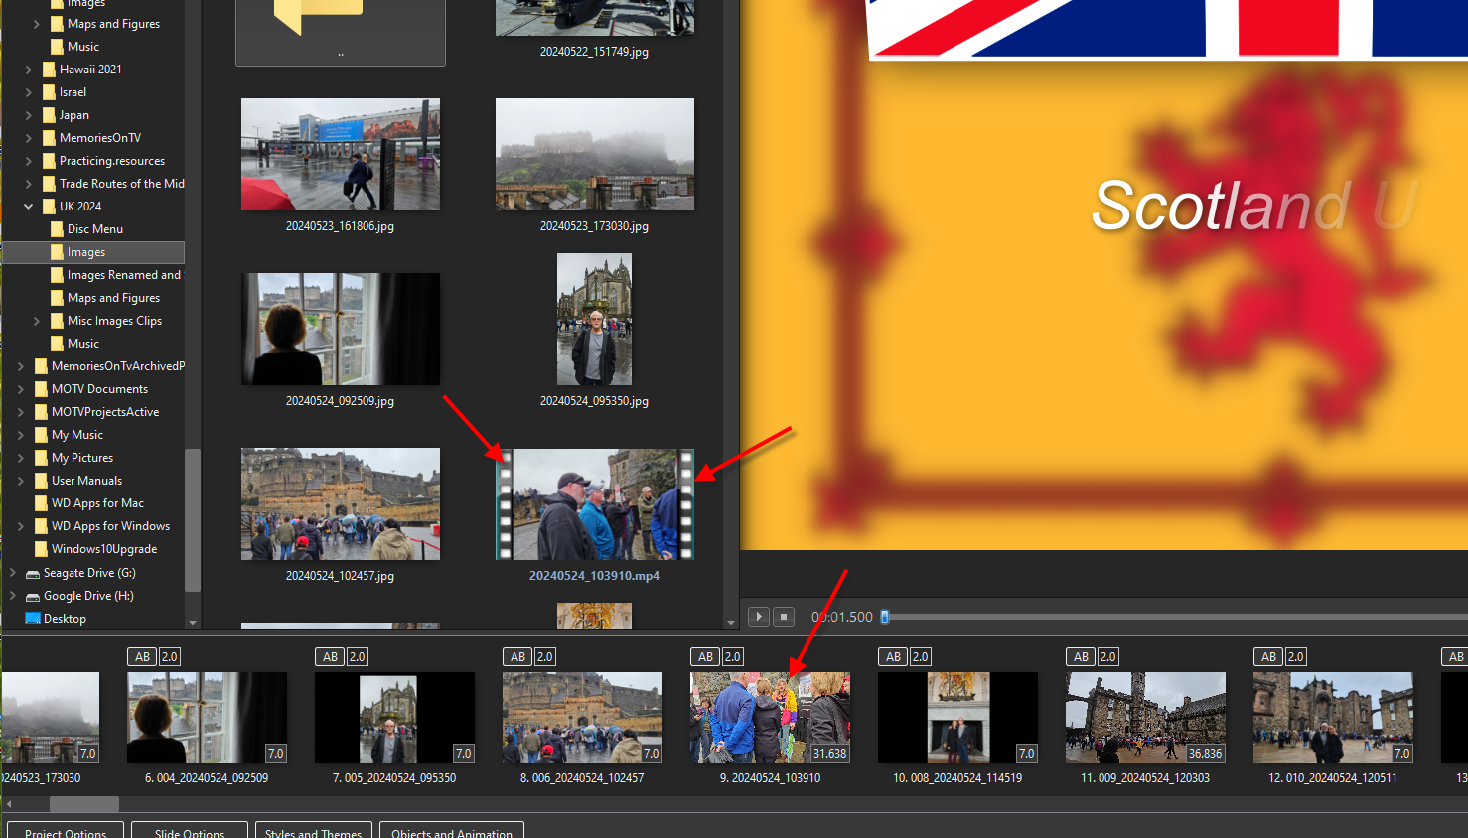Open the Slide Options button

[x=190, y=831]
